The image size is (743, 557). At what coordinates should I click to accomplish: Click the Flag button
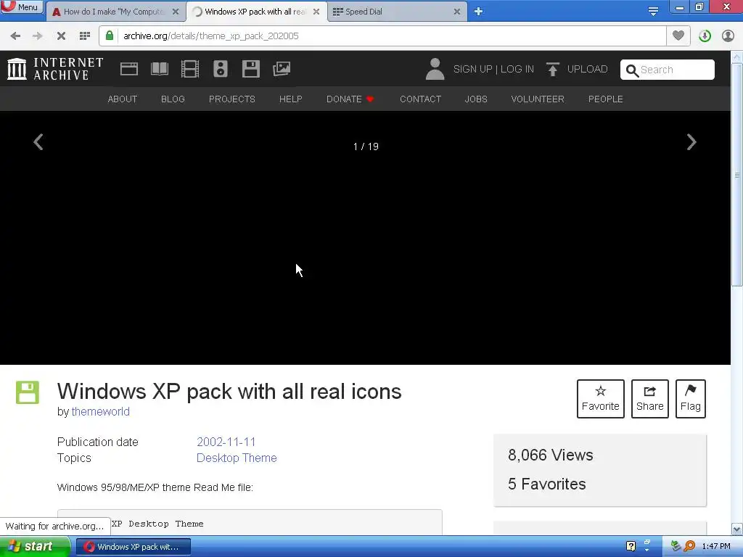(x=691, y=399)
